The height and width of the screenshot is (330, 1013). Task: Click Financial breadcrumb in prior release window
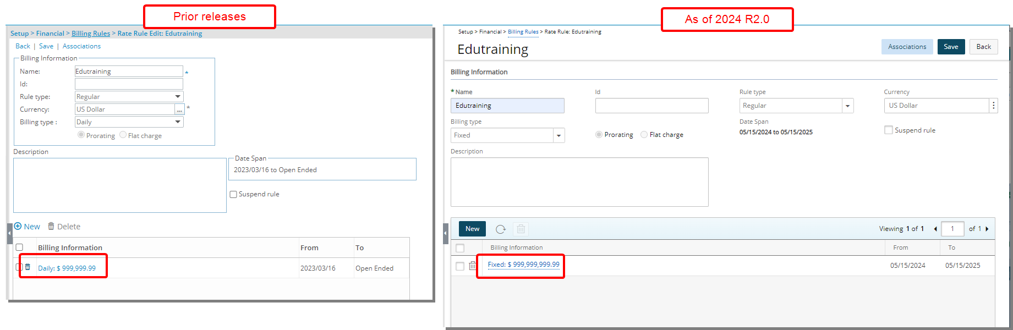click(x=50, y=34)
